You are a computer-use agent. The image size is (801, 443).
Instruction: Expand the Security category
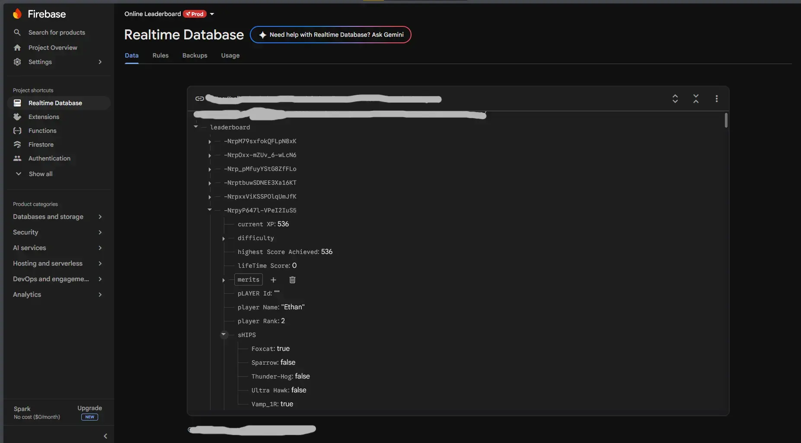click(100, 232)
